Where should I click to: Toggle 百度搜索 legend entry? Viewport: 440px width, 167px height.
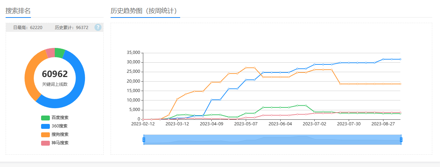(55, 118)
